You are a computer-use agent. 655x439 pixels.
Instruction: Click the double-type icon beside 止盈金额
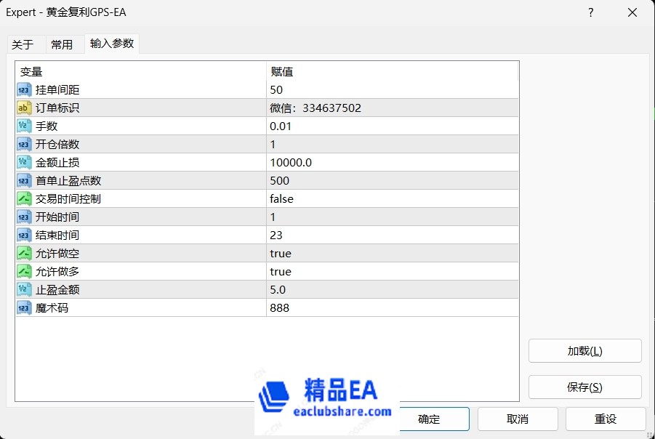click(23, 290)
